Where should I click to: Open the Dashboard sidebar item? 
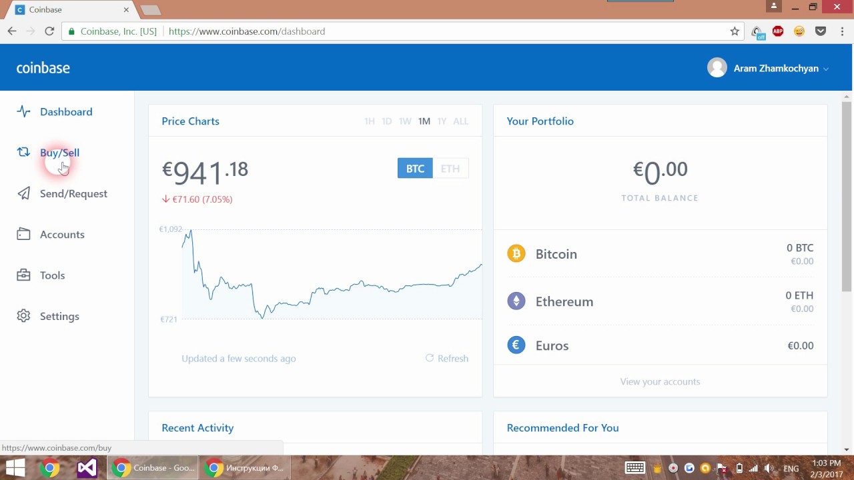66,112
